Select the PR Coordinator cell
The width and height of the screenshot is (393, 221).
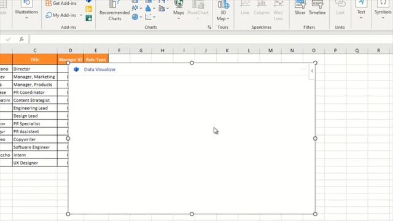pyautogui.click(x=35, y=92)
